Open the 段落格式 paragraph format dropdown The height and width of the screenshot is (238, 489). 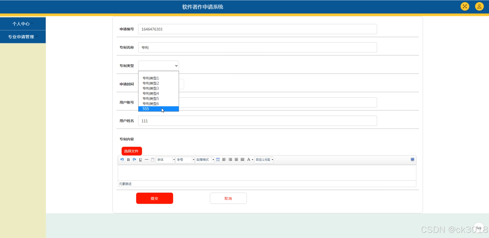click(x=205, y=160)
